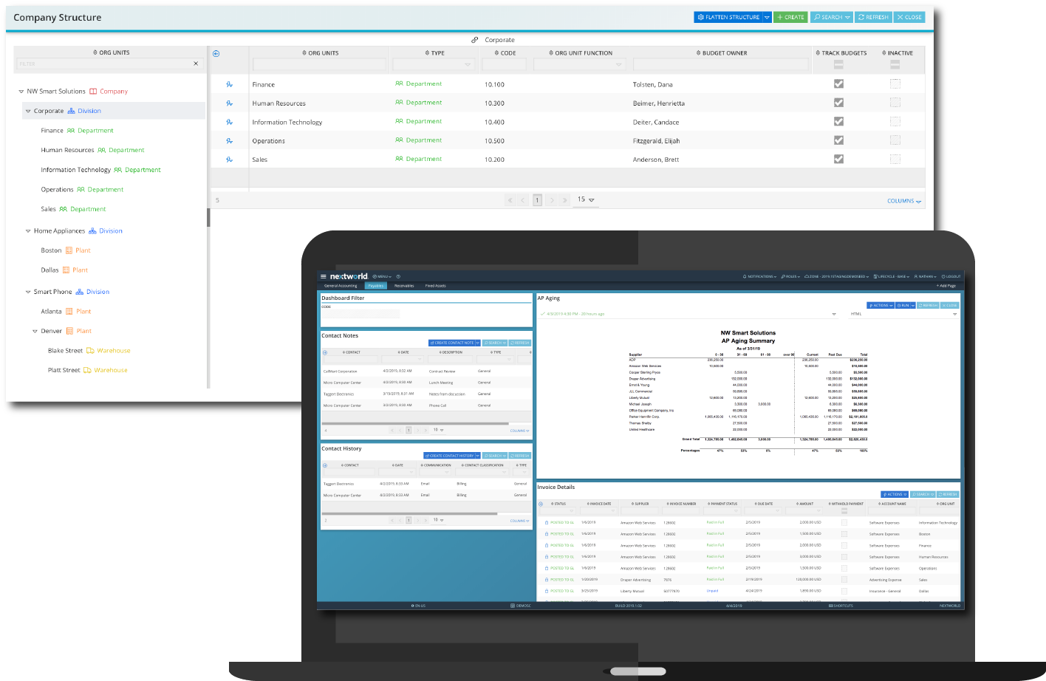Click Close button in Company Structure header
The height and width of the screenshot is (681, 1046).
click(909, 17)
